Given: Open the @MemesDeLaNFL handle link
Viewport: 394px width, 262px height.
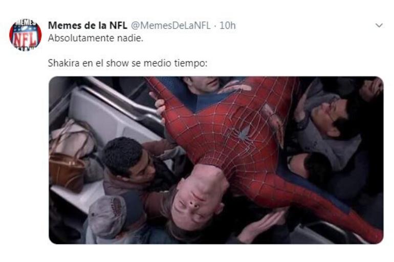Looking at the screenshot, I should [171, 26].
